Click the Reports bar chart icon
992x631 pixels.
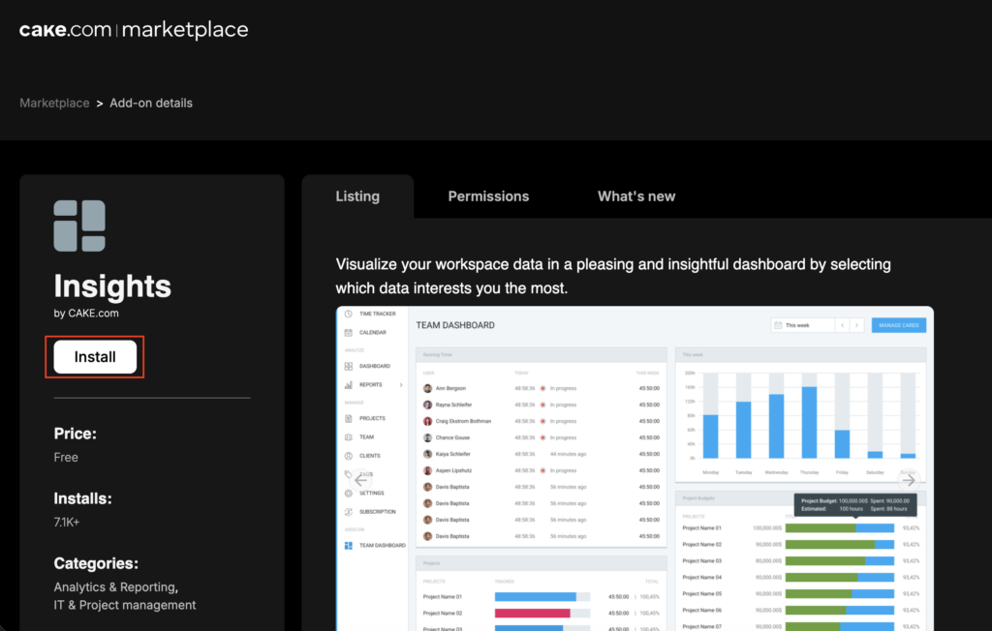pos(348,385)
